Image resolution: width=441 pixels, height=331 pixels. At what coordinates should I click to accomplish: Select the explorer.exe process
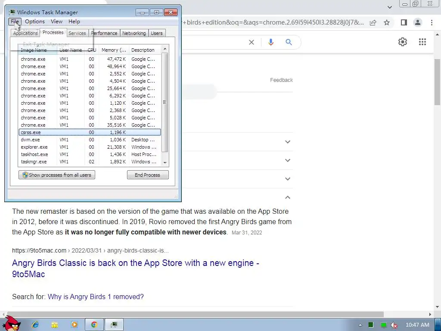[90, 147]
